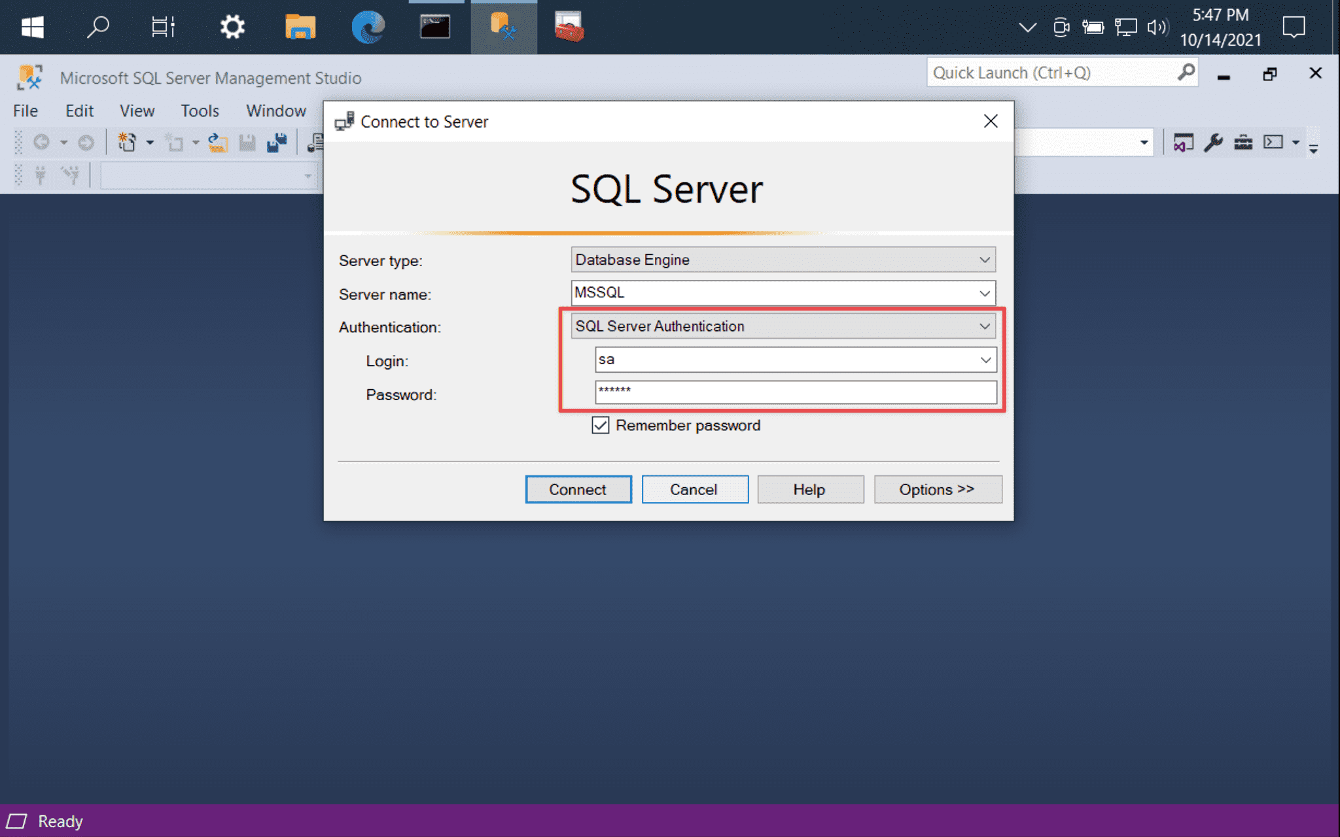Enable Remember password checkbox
This screenshot has height=837, width=1340.
(x=598, y=424)
